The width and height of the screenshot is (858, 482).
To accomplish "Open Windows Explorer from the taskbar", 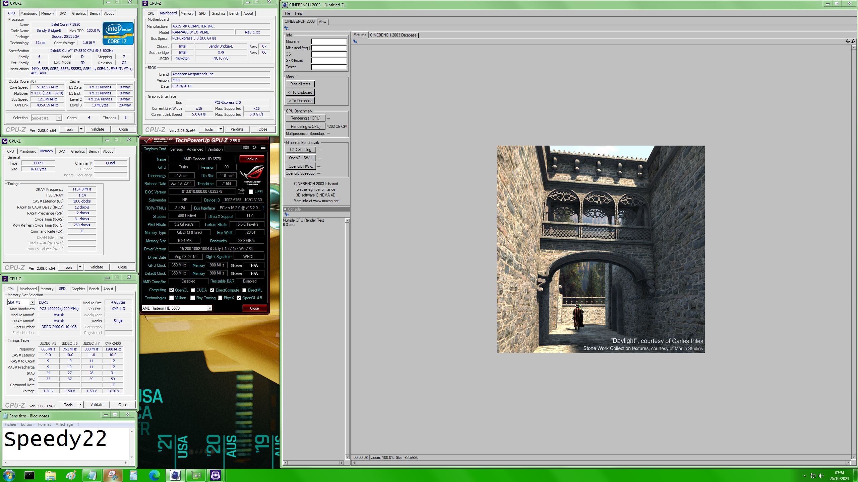I will (50, 475).
